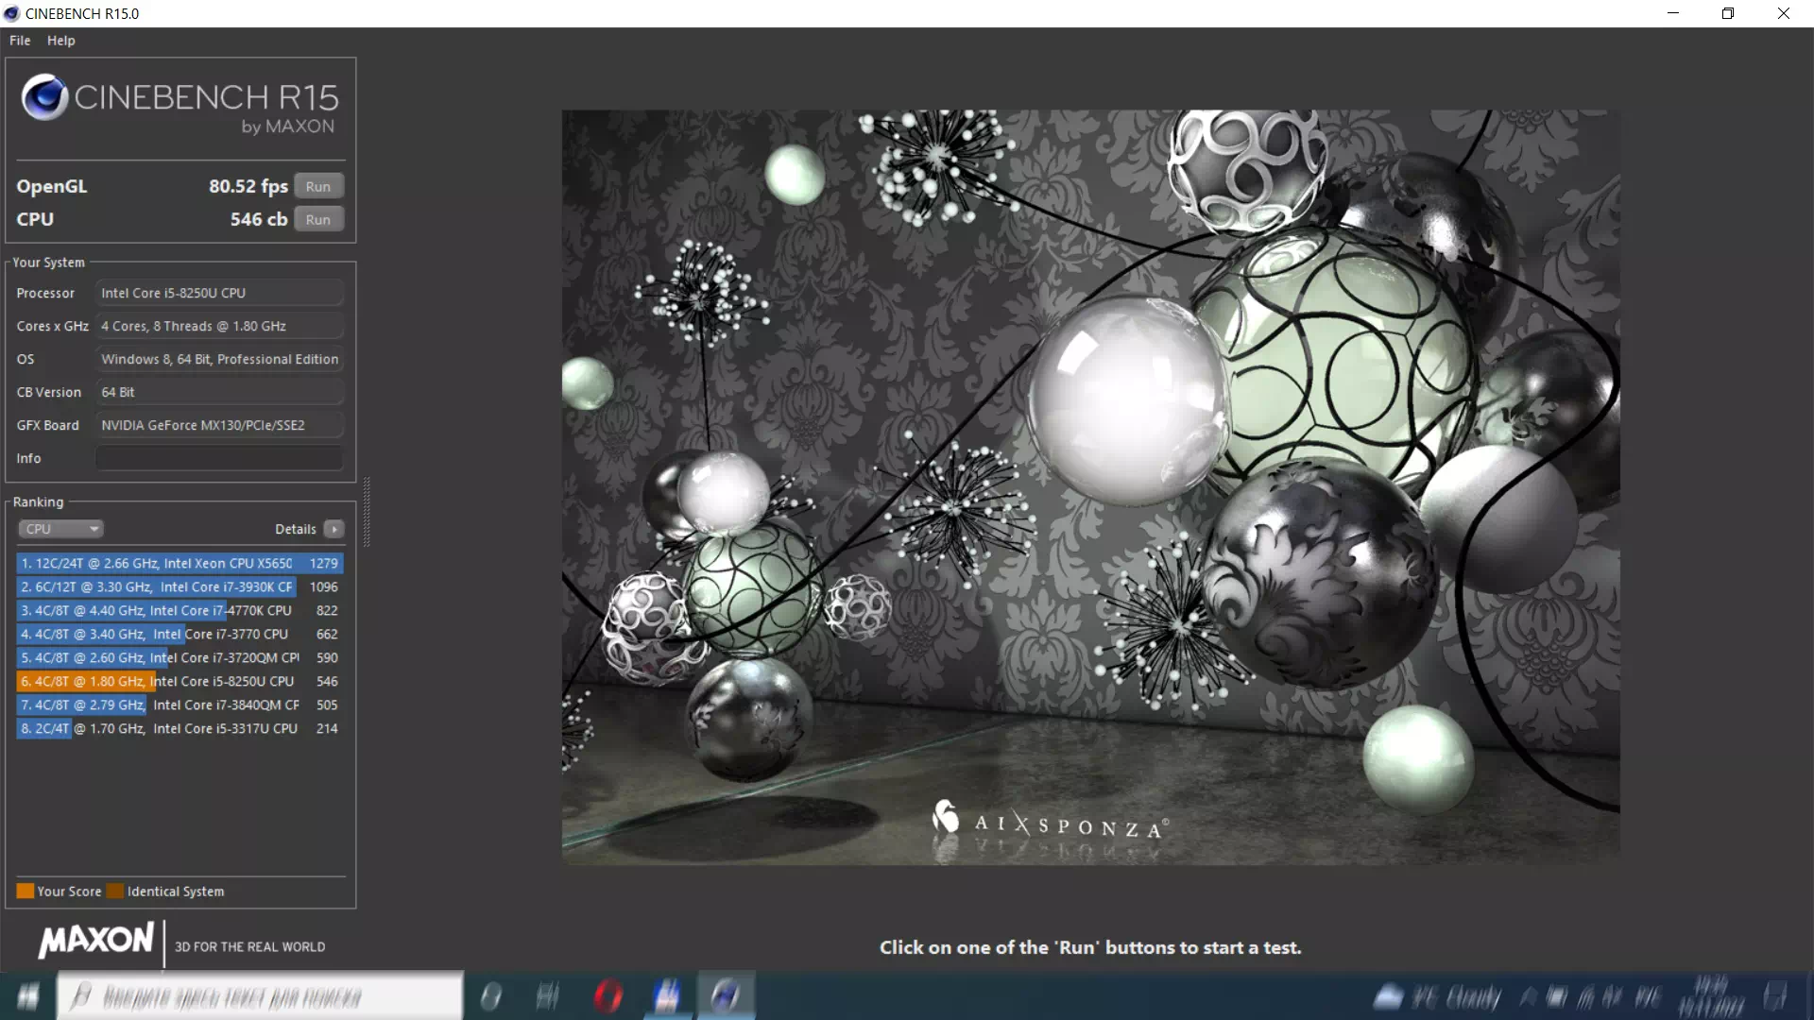Open Details with the arrow button
Viewport: 1814px width, 1020px height.
(334, 529)
